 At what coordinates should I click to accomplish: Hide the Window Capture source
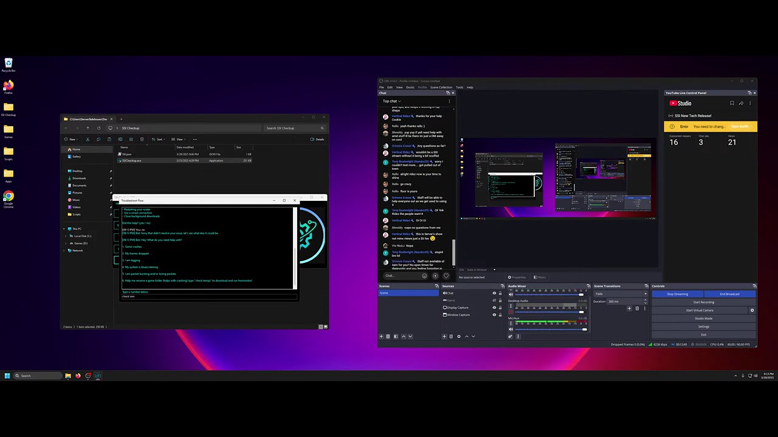click(x=494, y=315)
